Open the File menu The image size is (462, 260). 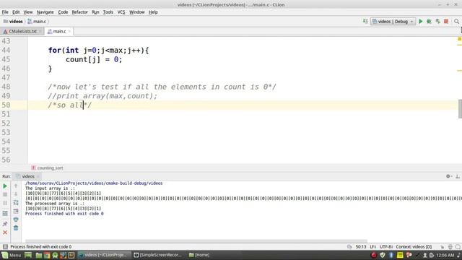pyautogui.click(x=5, y=12)
